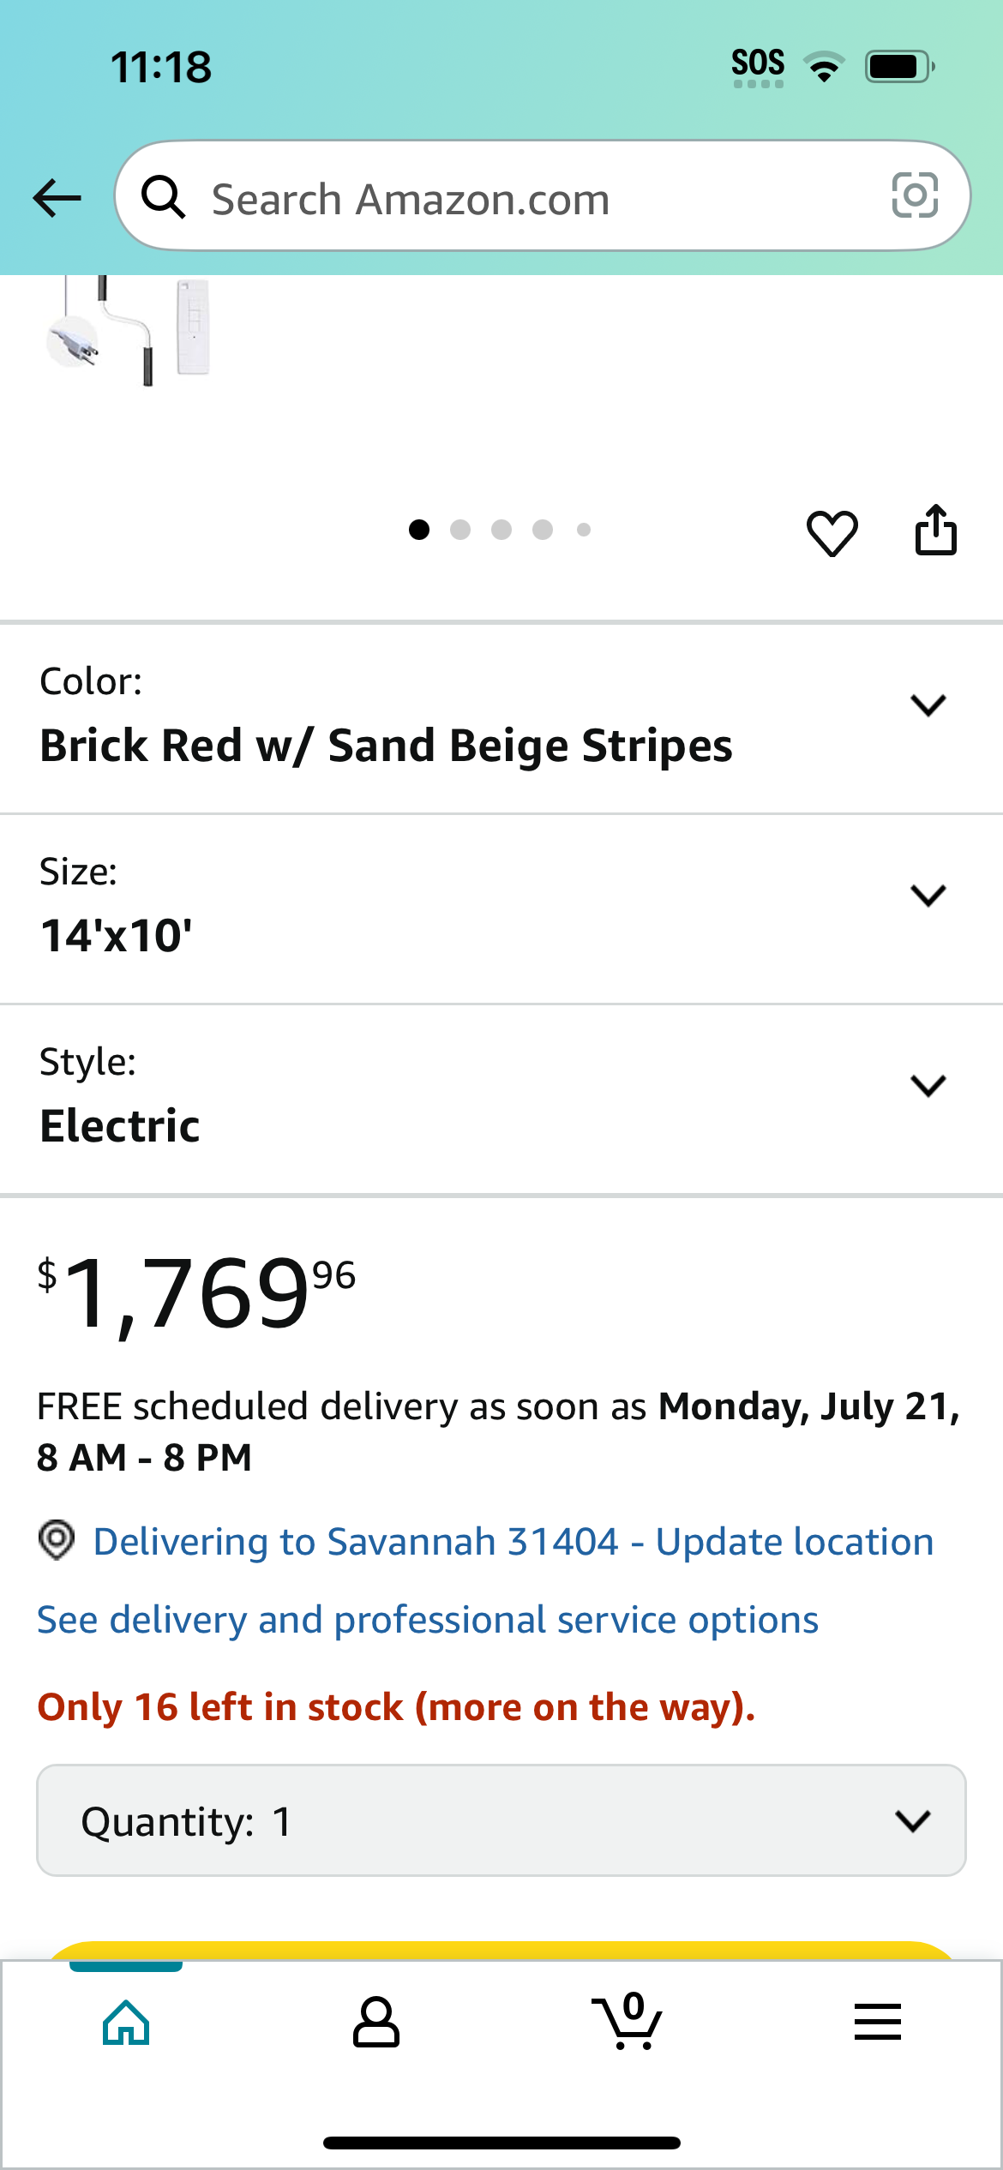This screenshot has width=1003, height=2170.
Task: Jump to second image carousel dot
Action: [460, 530]
